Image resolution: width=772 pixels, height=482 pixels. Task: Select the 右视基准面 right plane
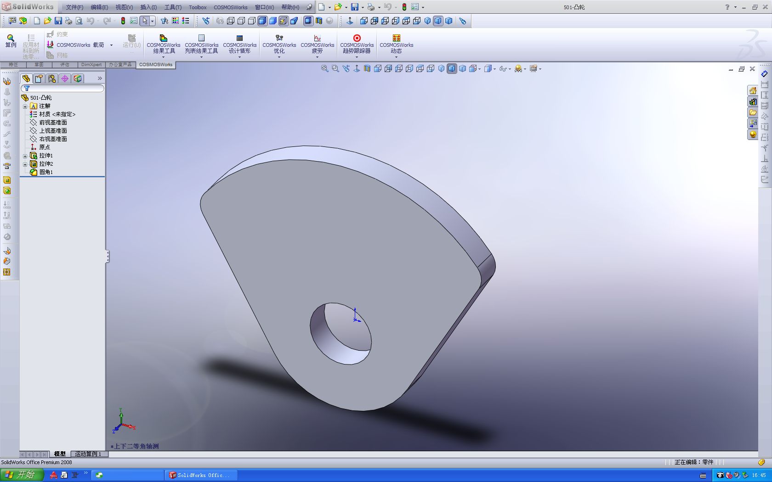49,139
